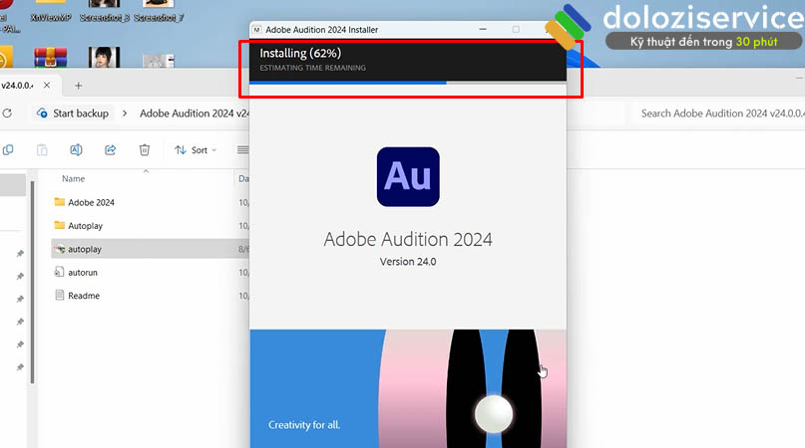
Task: Click the autorun file icon
Action: pyautogui.click(x=60, y=272)
